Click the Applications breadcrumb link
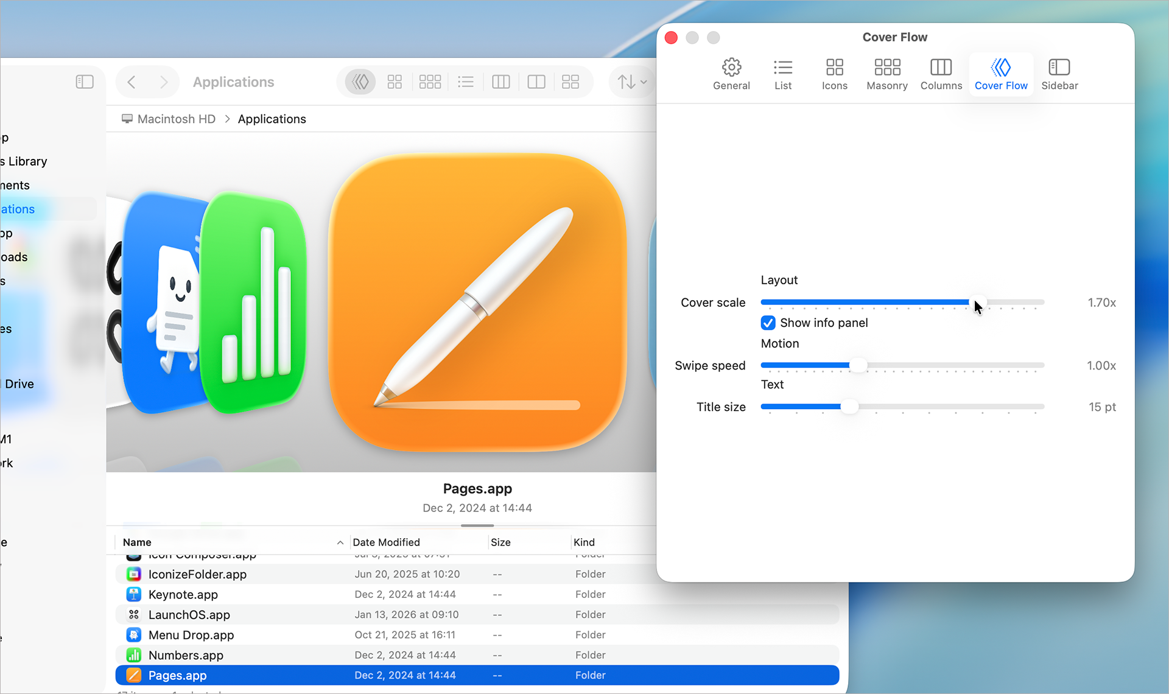This screenshot has width=1169, height=694. (x=272, y=119)
